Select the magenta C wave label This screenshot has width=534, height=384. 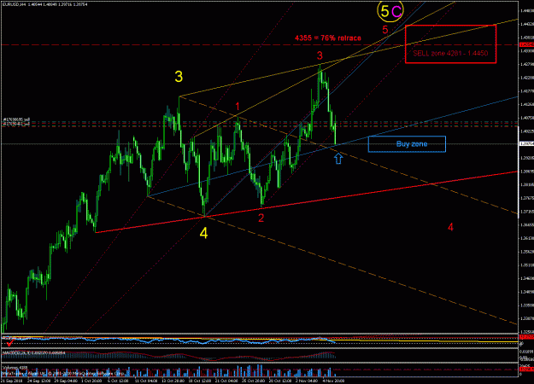[396, 12]
